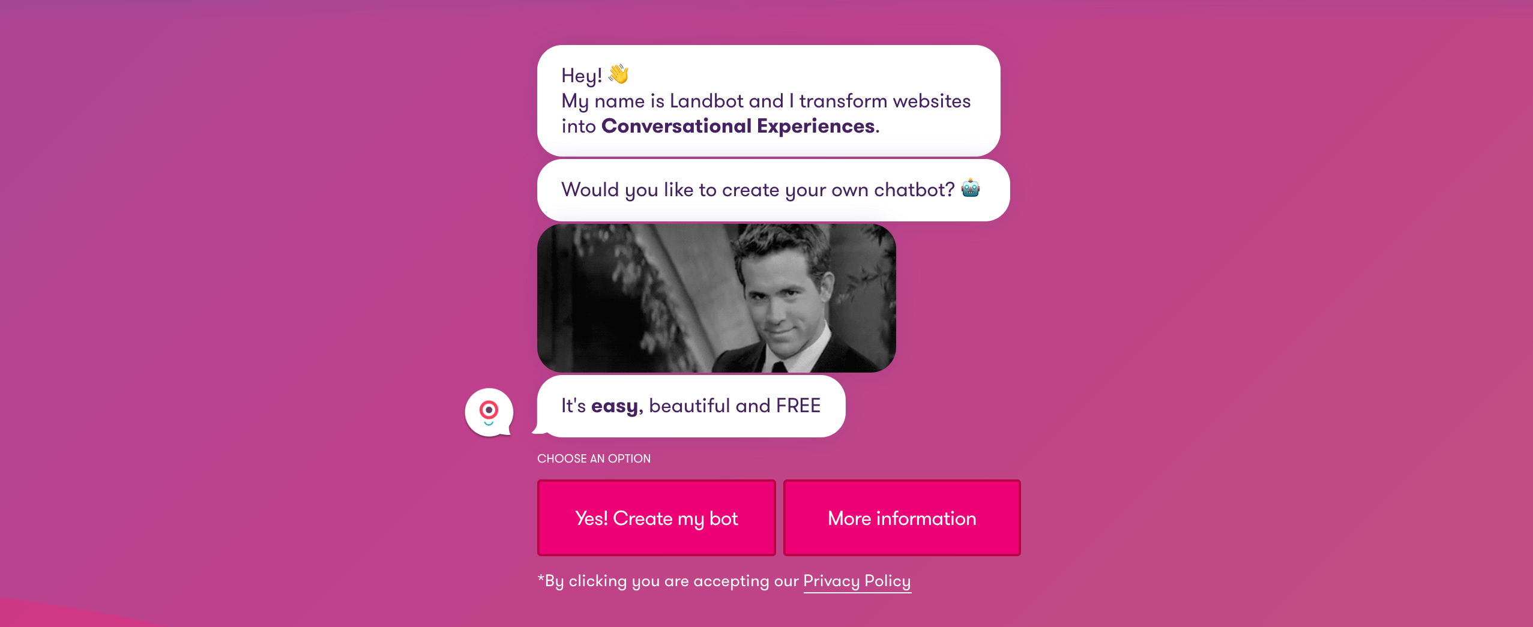Click the robot emoji
The image size is (1533, 627).
point(970,189)
